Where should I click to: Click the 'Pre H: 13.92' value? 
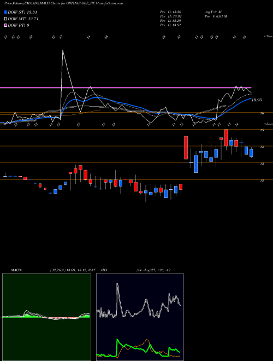pyautogui.click(x=171, y=16)
